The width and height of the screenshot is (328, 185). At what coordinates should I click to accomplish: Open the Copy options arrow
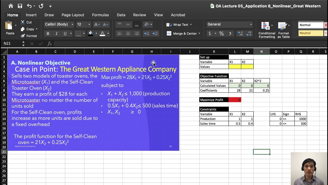pos(37,29)
